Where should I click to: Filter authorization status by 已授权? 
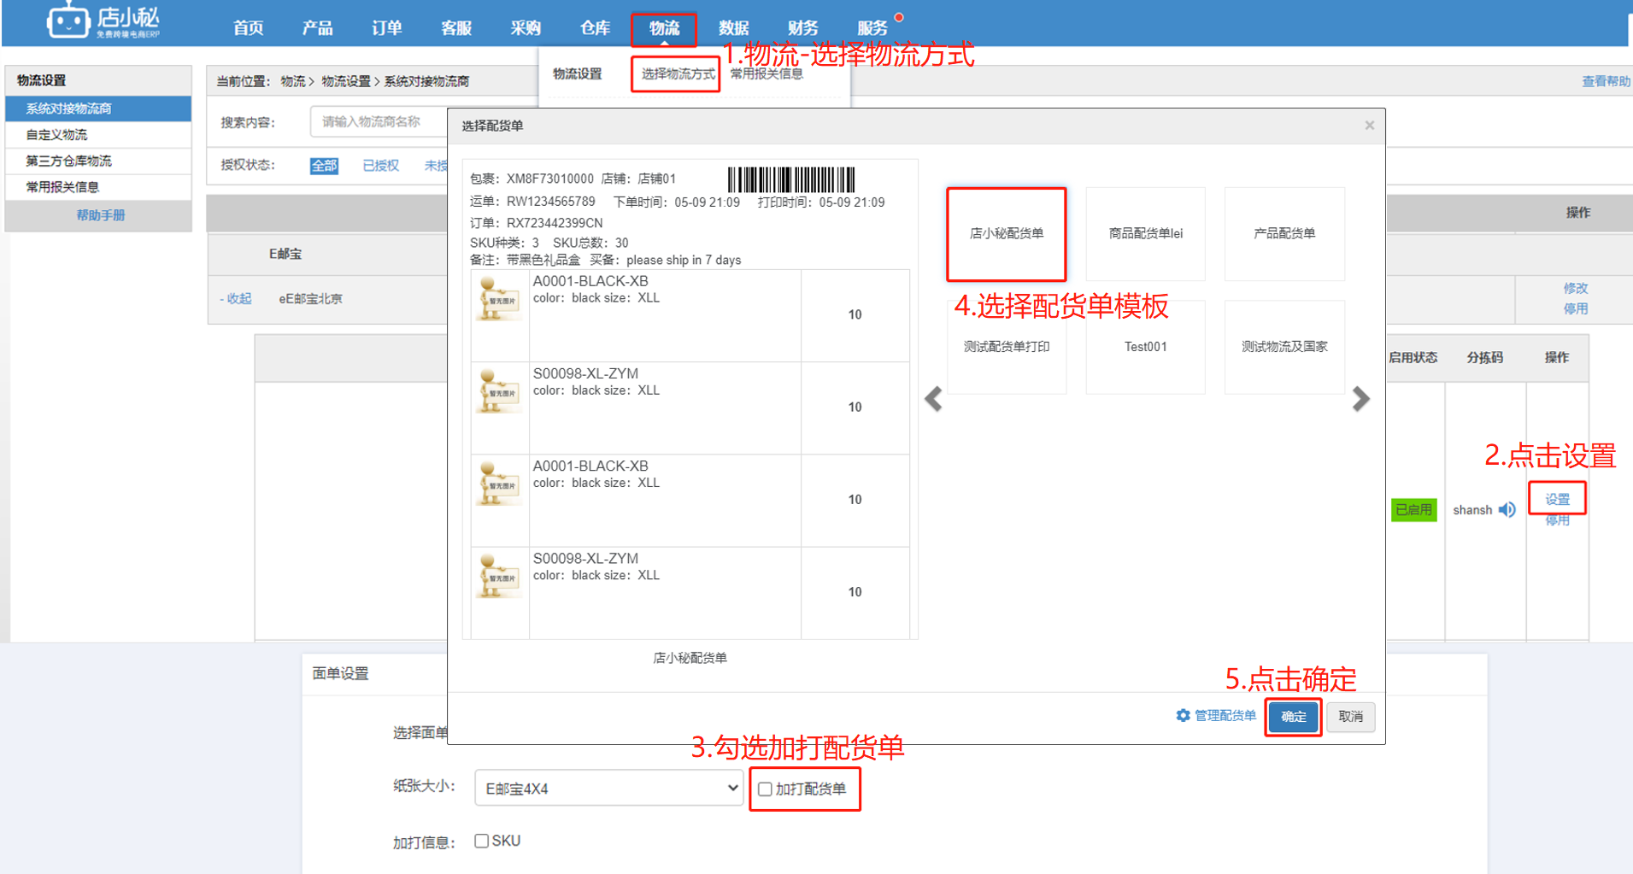(x=381, y=166)
